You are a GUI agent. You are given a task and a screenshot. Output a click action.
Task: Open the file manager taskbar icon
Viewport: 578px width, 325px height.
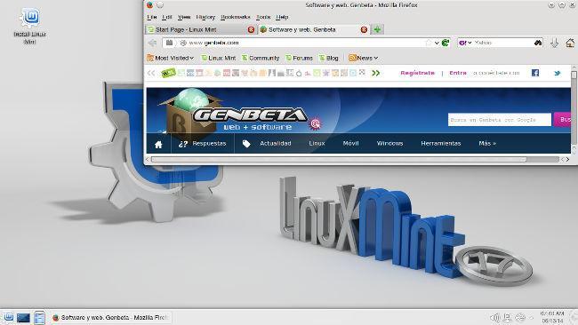point(39,318)
